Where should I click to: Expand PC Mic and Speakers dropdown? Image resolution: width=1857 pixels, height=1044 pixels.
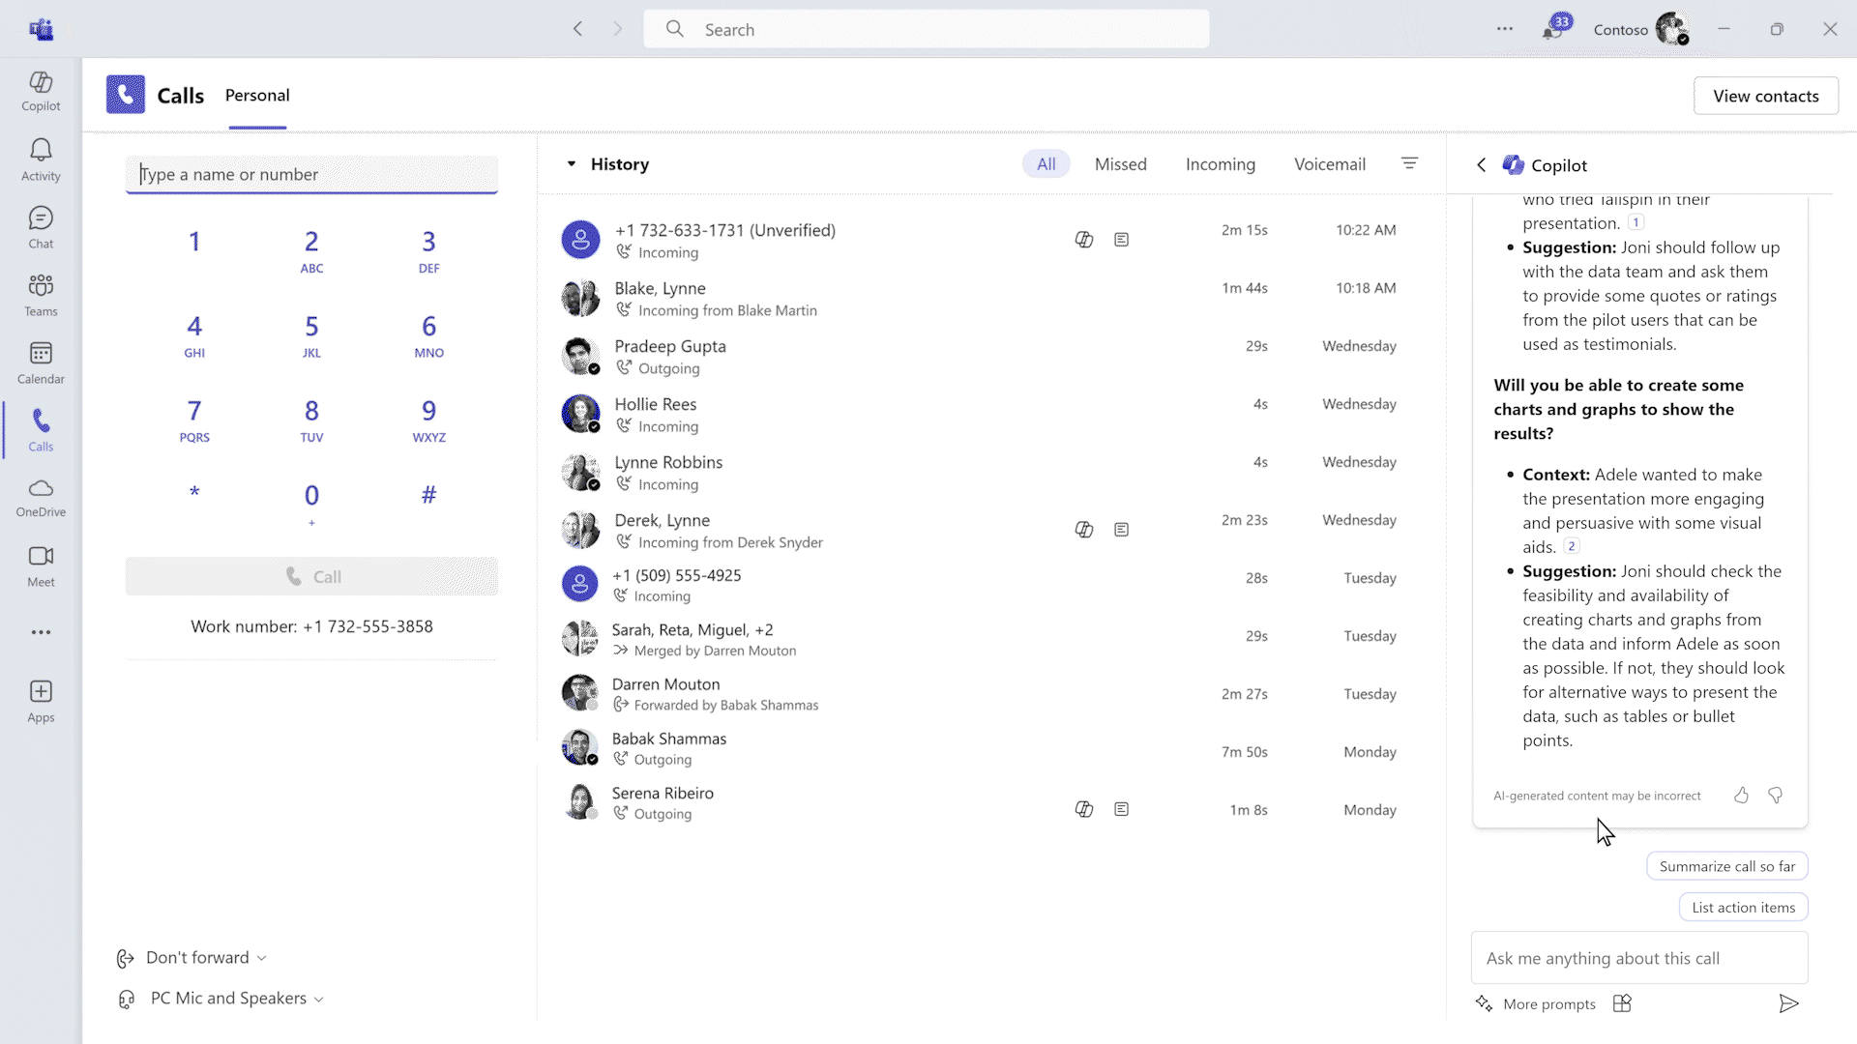click(236, 998)
